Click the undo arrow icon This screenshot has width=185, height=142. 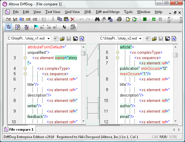pos(81,19)
